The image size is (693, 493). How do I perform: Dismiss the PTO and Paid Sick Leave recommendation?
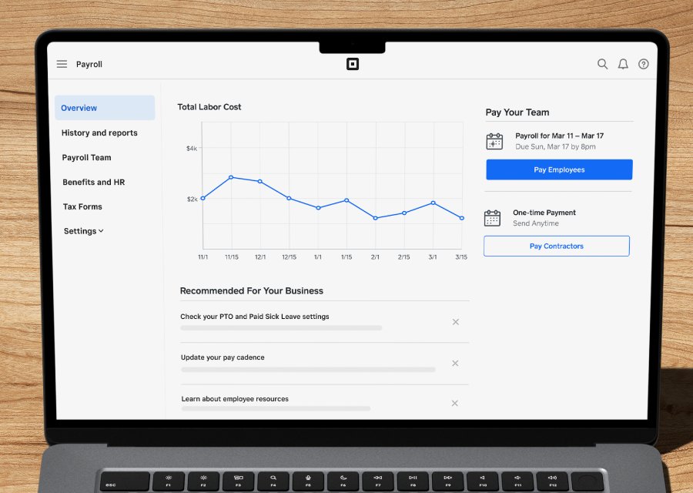[456, 322]
